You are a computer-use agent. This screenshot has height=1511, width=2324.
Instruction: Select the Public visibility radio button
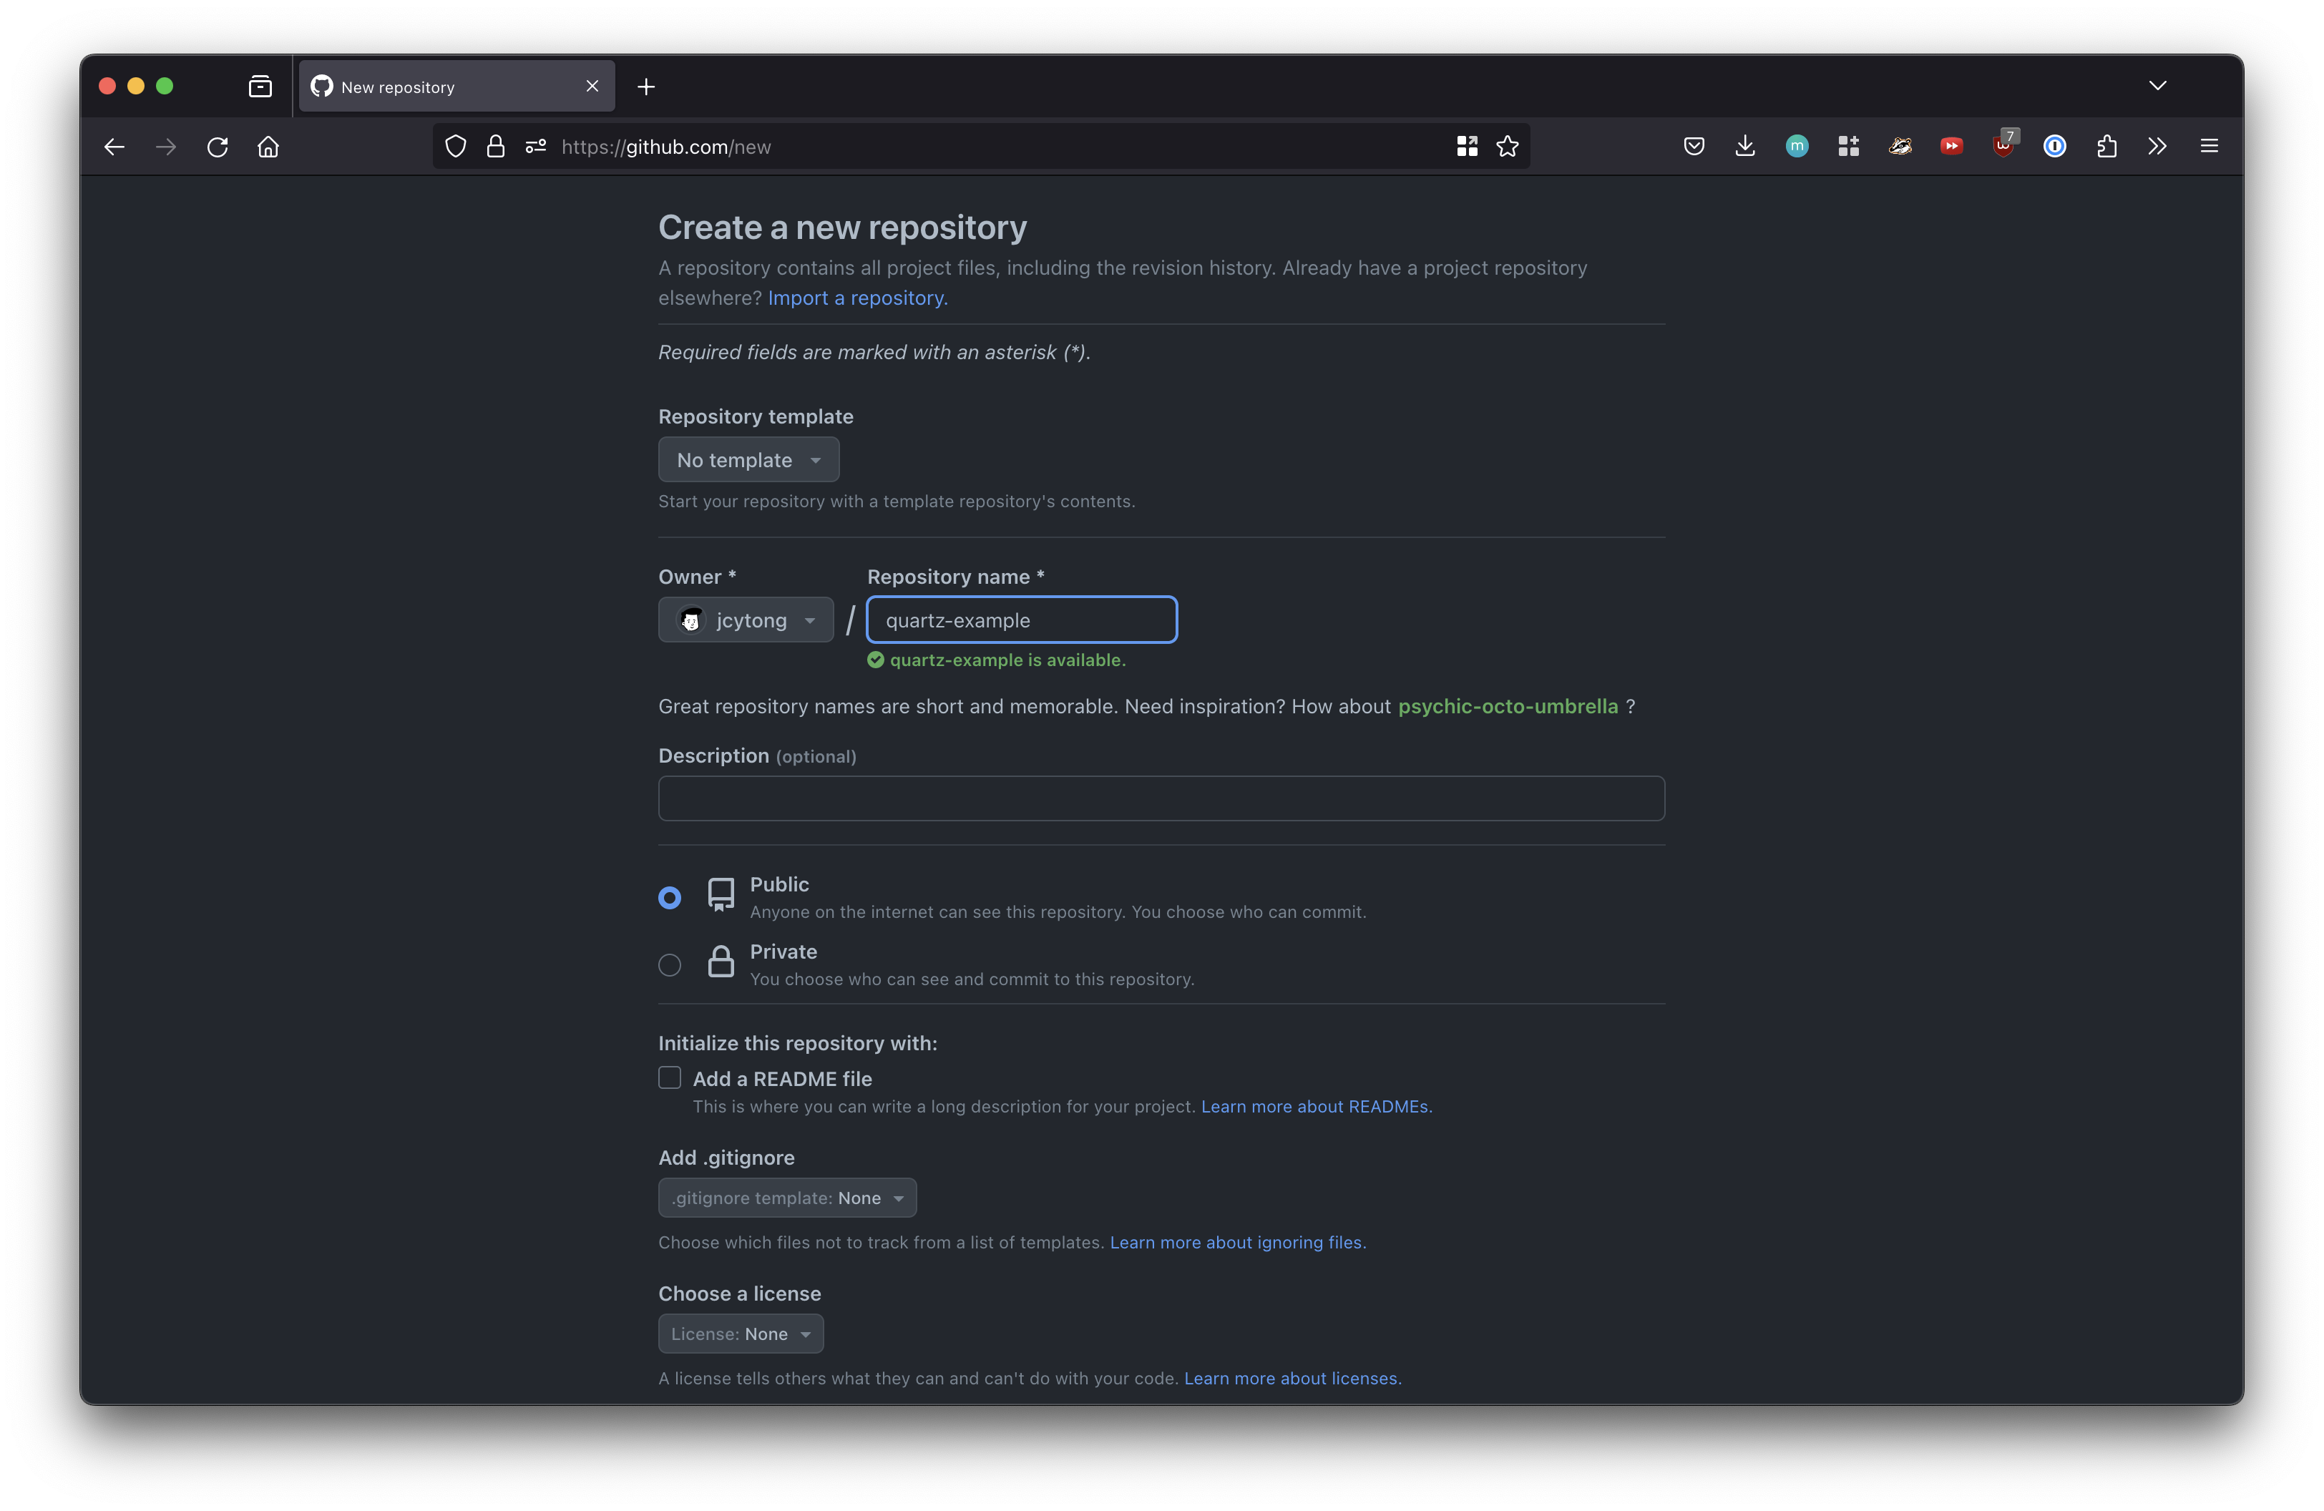(670, 898)
